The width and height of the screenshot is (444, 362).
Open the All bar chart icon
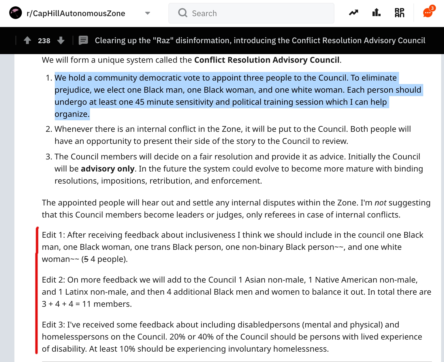tap(376, 13)
